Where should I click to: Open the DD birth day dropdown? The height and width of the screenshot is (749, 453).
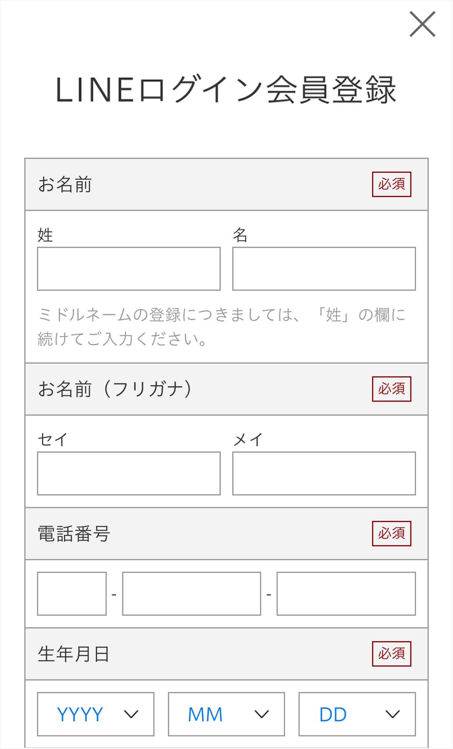coord(357,714)
